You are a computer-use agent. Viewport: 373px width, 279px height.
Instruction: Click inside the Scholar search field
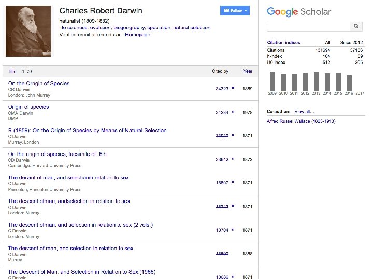(x=308, y=26)
